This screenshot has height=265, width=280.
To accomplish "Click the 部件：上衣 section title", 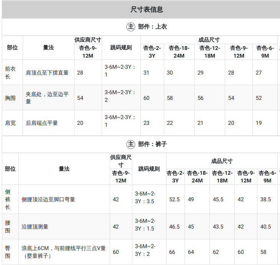I will (152, 27).
